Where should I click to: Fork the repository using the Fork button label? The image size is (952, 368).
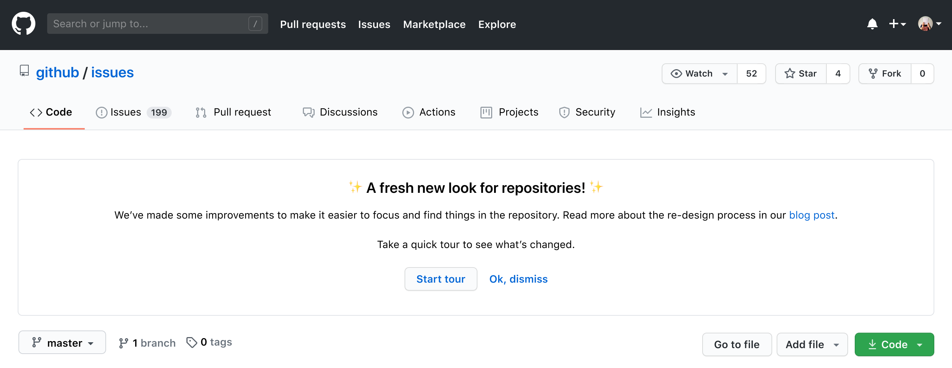tap(891, 74)
